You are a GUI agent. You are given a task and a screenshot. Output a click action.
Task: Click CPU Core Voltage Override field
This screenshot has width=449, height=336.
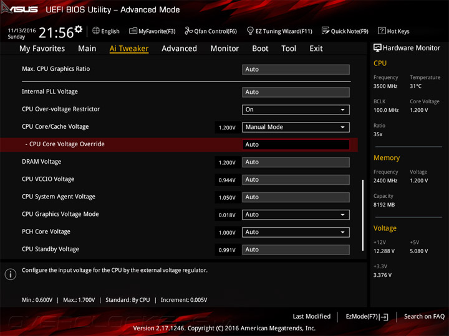(296, 144)
